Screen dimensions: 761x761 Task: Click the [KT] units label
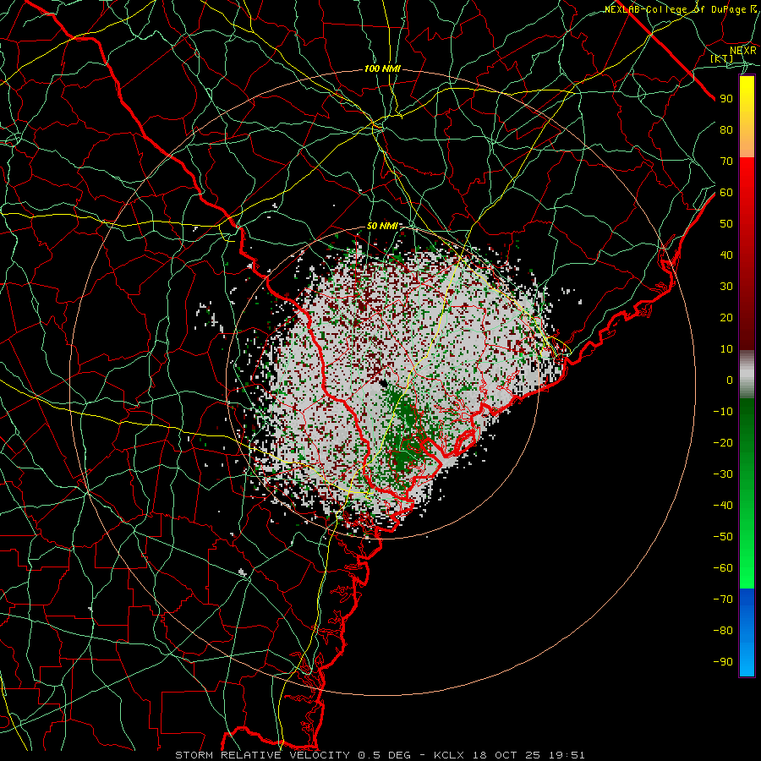pyautogui.click(x=722, y=58)
